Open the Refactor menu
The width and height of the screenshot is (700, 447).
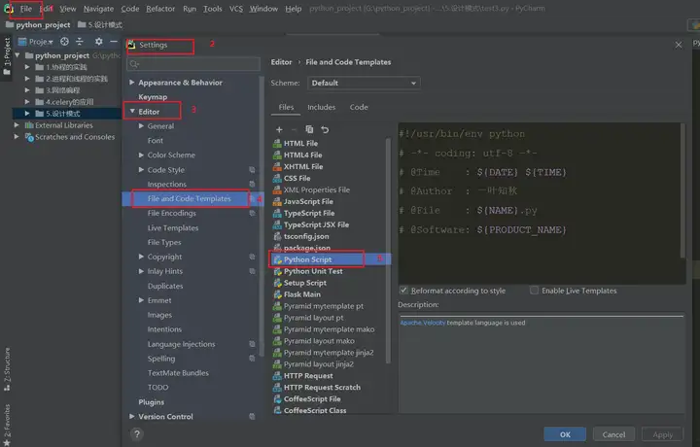[x=160, y=9]
